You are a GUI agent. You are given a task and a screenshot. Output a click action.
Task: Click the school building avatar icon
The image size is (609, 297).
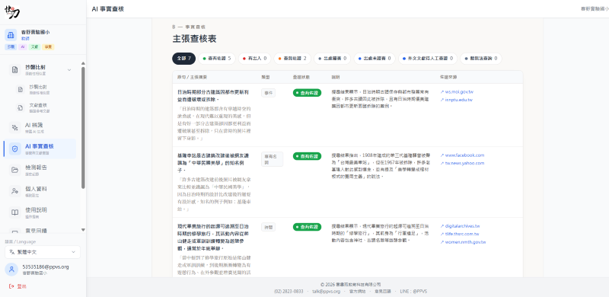coord(11,35)
